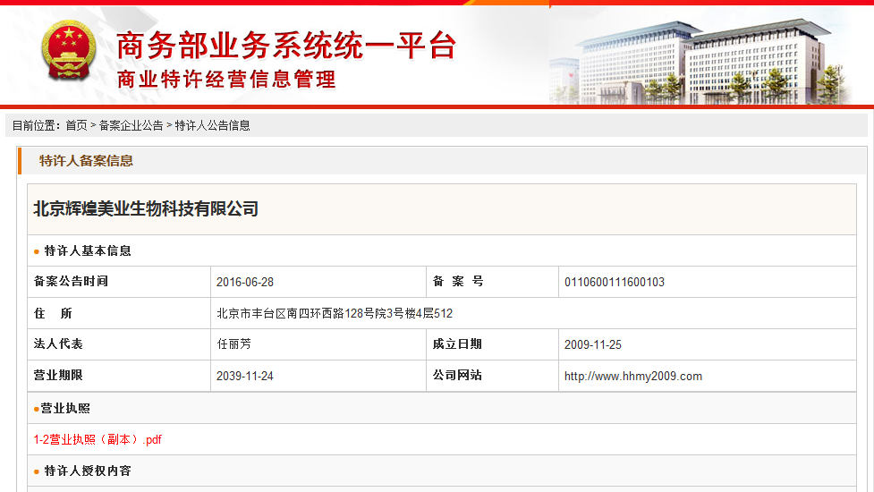Select the 特许人备案信息 section header
The height and width of the screenshot is (492, 874).
pos(87,161)
